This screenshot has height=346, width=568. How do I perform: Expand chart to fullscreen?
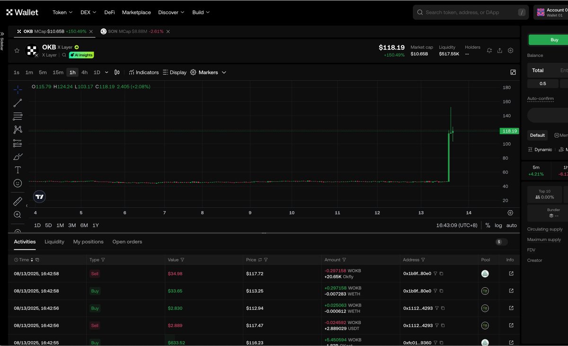pos(513,72)
